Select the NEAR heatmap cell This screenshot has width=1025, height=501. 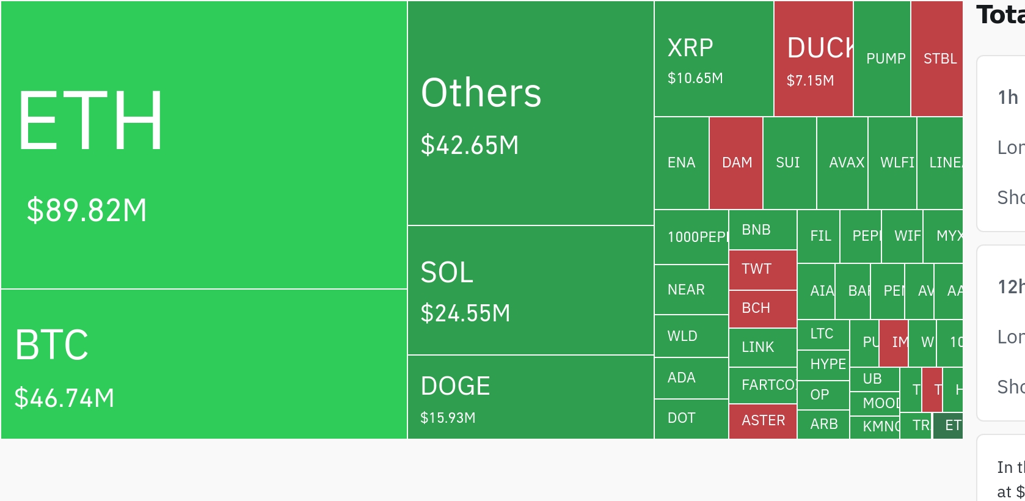coord(691,290)
